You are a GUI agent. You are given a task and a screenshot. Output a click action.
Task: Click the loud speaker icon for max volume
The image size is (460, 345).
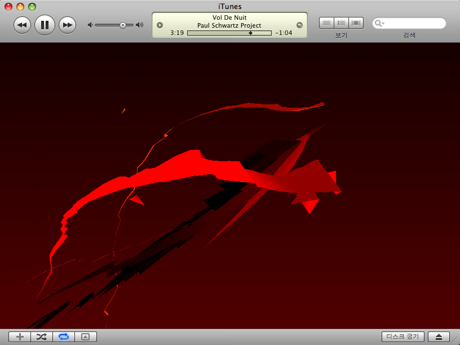tap(140, 25)
